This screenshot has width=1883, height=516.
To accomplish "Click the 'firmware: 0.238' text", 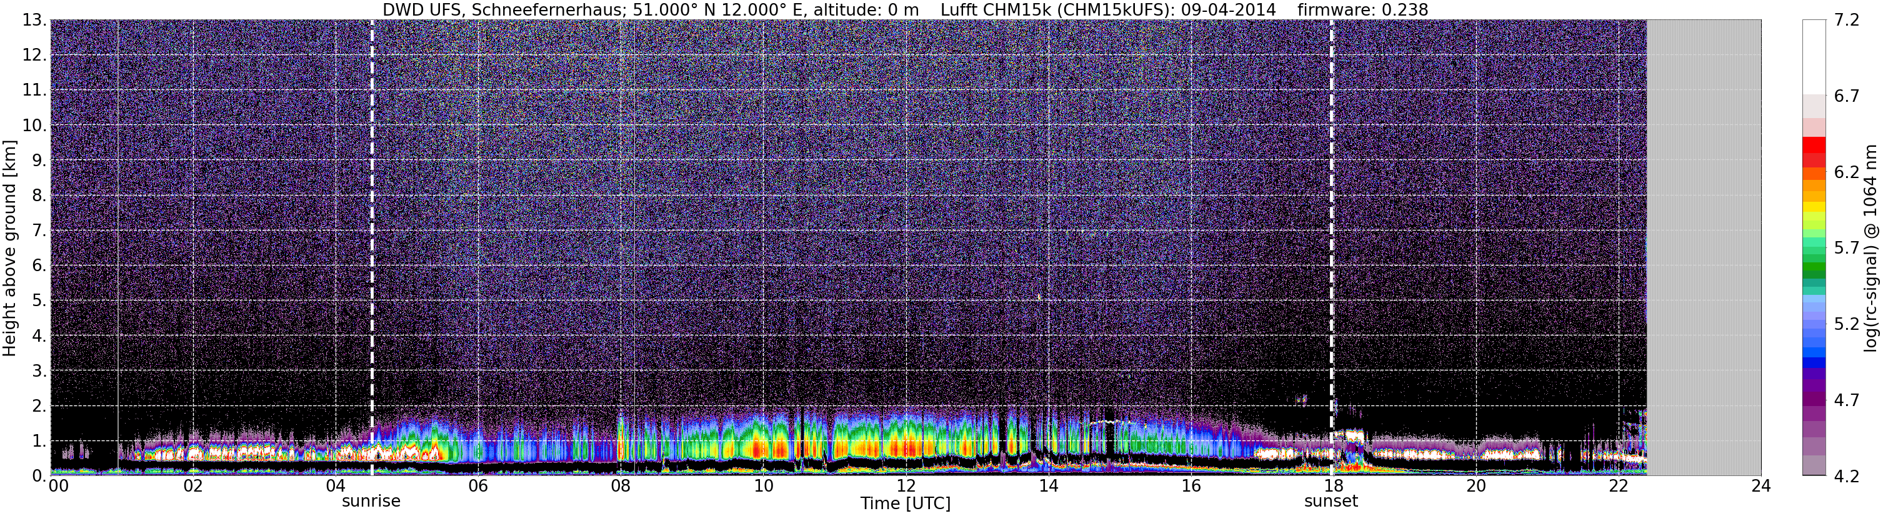I will 1362,10.
